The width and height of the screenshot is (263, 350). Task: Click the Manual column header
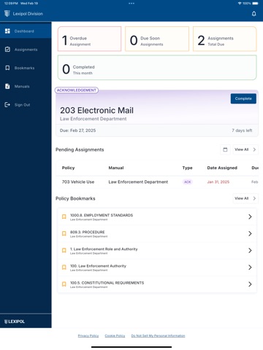(x=116, y=168)
